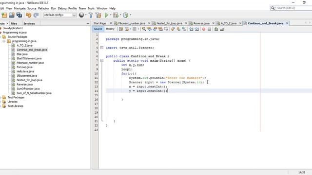Viewport: 312px width, 175px height.
Task: Run the project with green play icon
Action: pyautogui.click(x=106, y=15)
